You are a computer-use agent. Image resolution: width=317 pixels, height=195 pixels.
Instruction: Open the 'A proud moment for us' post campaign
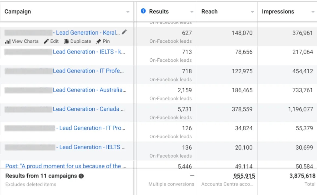[x=66, y=166]
